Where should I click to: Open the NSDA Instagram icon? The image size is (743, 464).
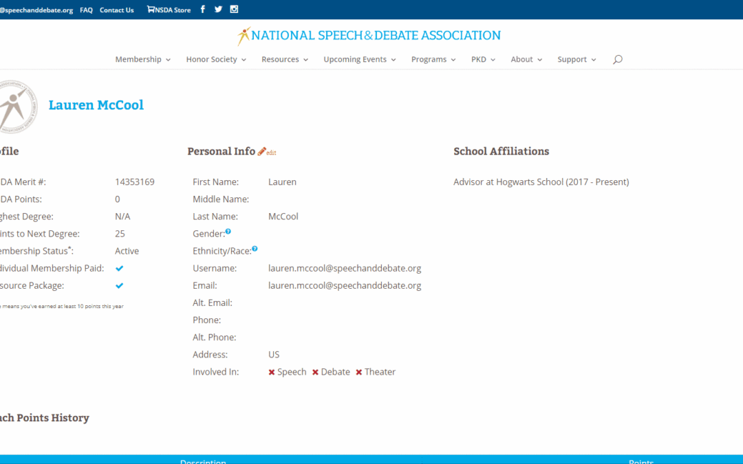234,10
